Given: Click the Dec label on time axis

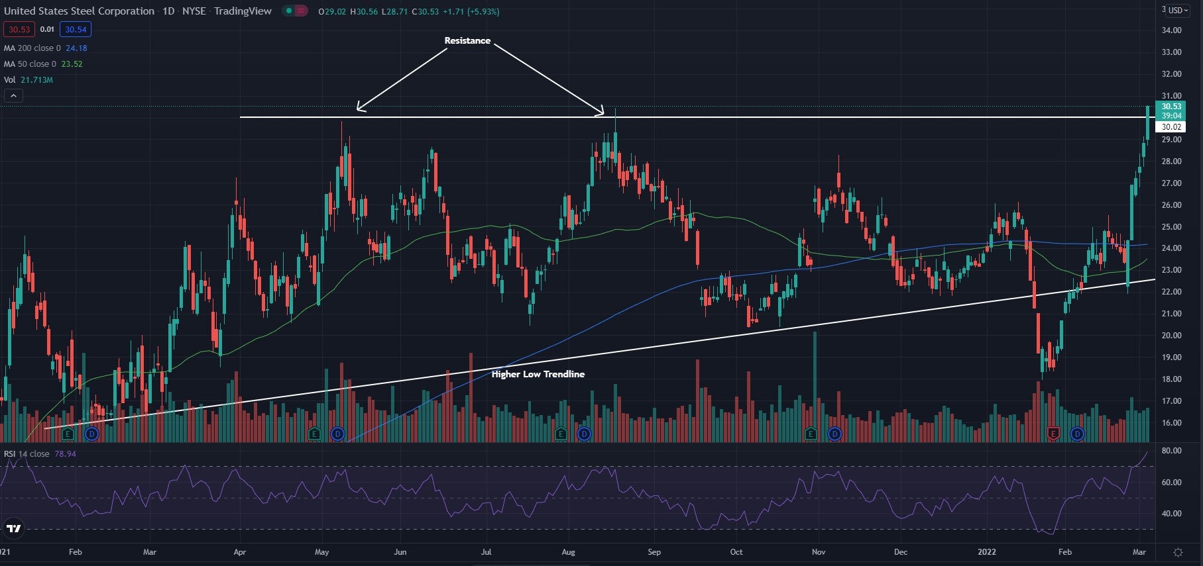Looking at the screenshot, I should coord(900,552).
